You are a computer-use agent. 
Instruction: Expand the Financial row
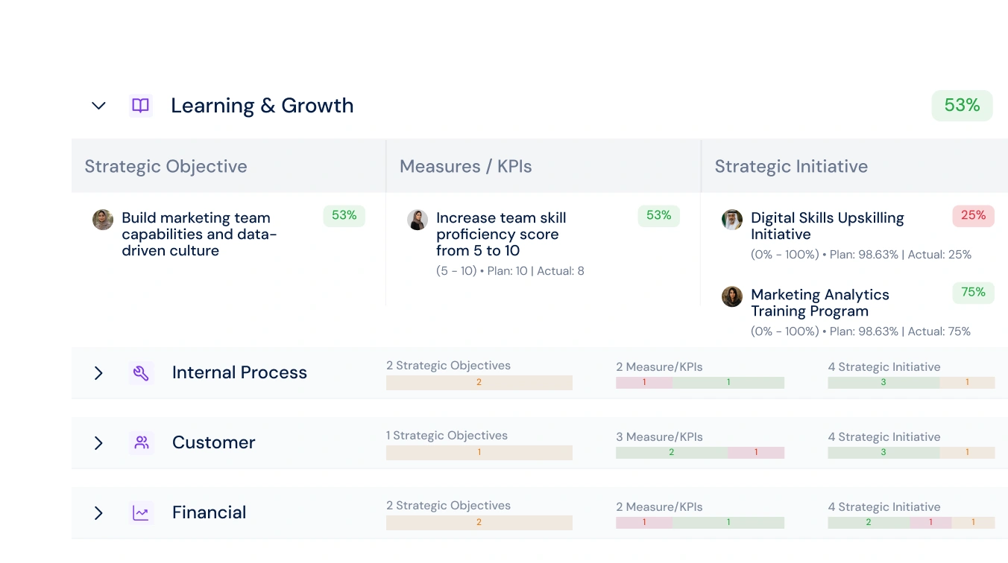[x=98, y=513]
